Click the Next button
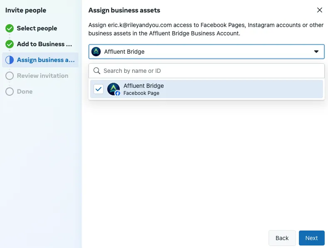Viewport: 328px width, 248px height. tap(311, 238)
